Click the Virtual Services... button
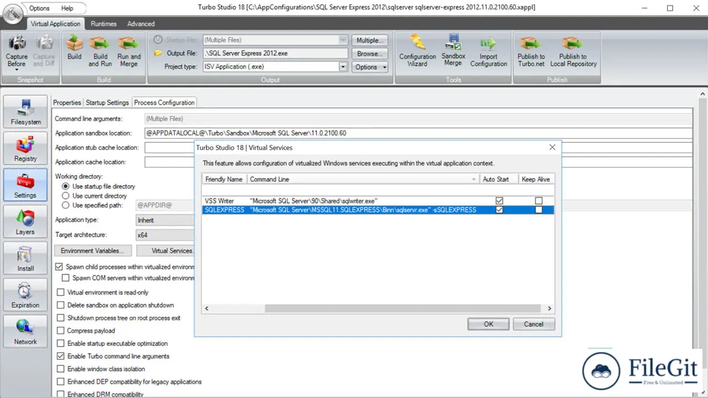708x398 pixels. point(166,250)
